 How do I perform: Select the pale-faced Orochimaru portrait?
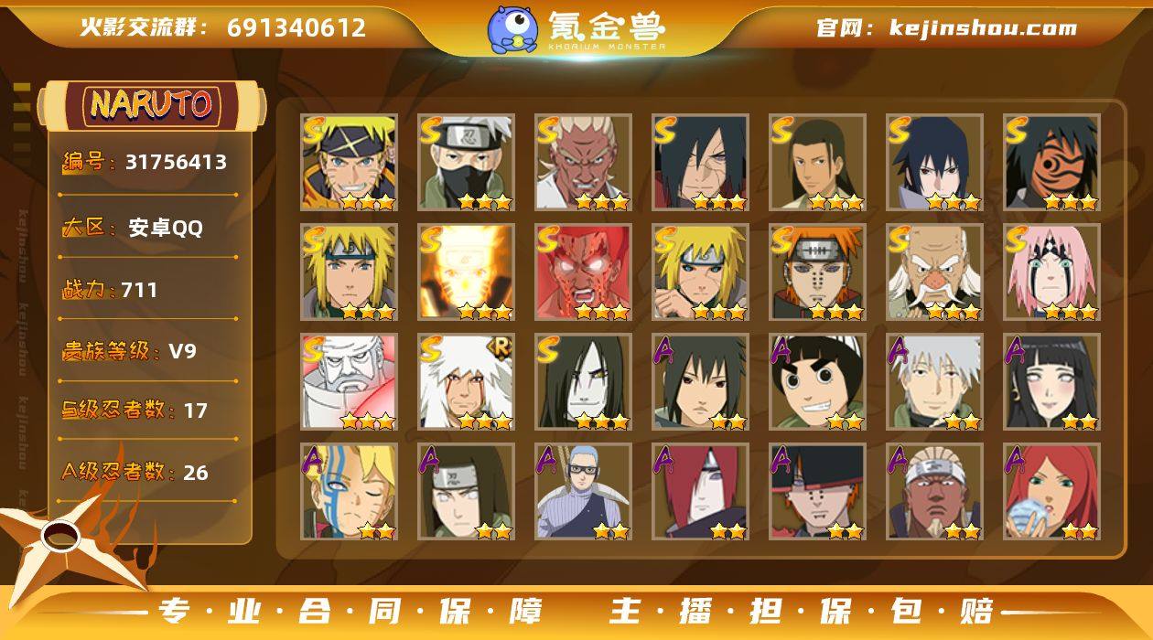click(x=583, y=381)
